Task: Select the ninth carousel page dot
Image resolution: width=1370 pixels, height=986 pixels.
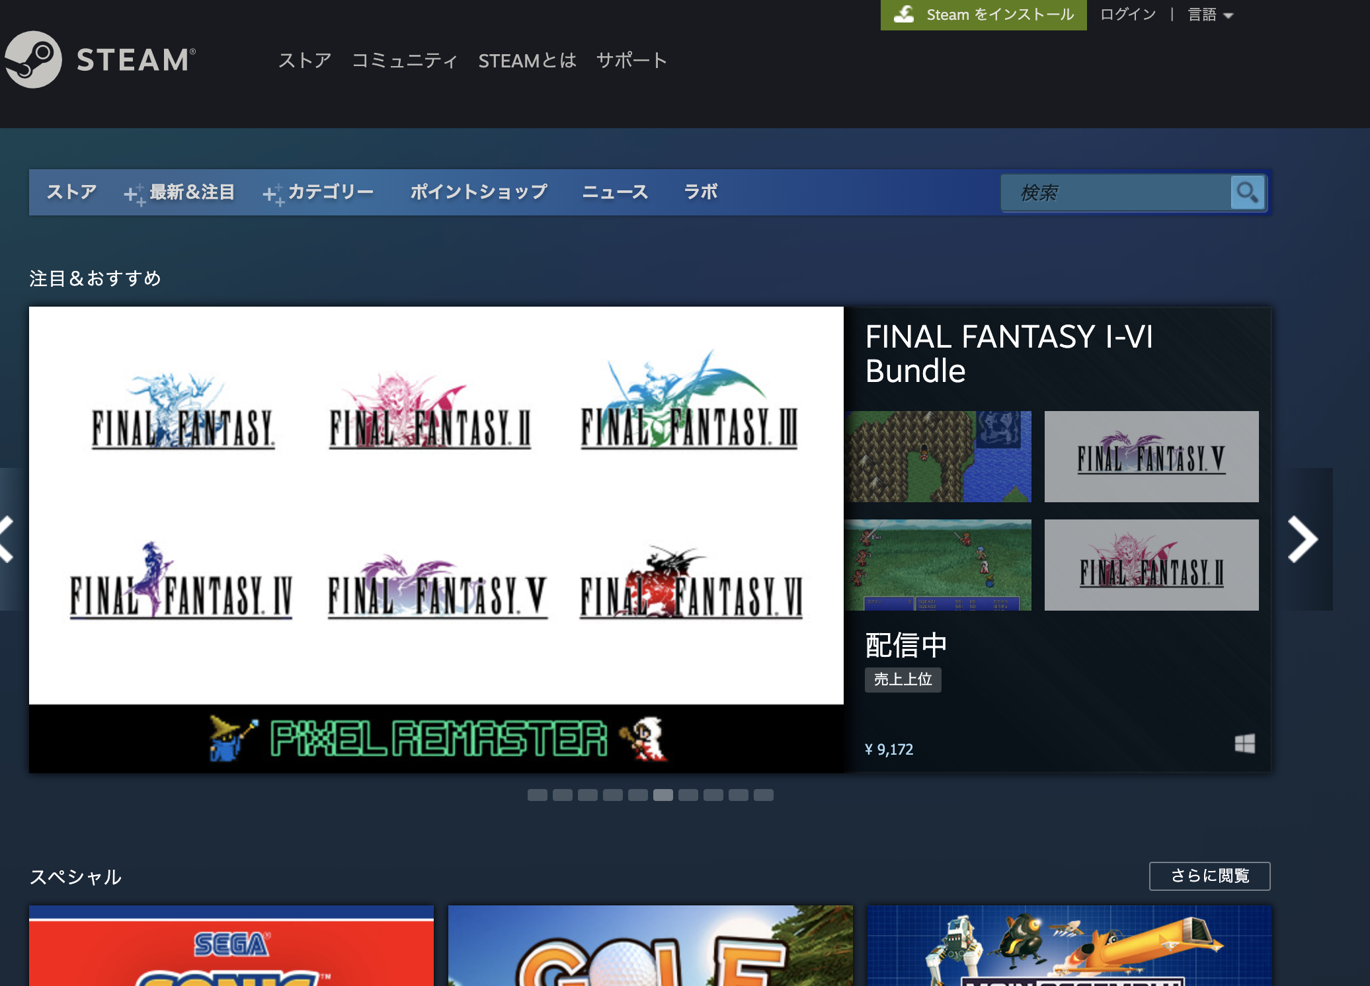Action: pyautogui.click(x=739, y=795)
